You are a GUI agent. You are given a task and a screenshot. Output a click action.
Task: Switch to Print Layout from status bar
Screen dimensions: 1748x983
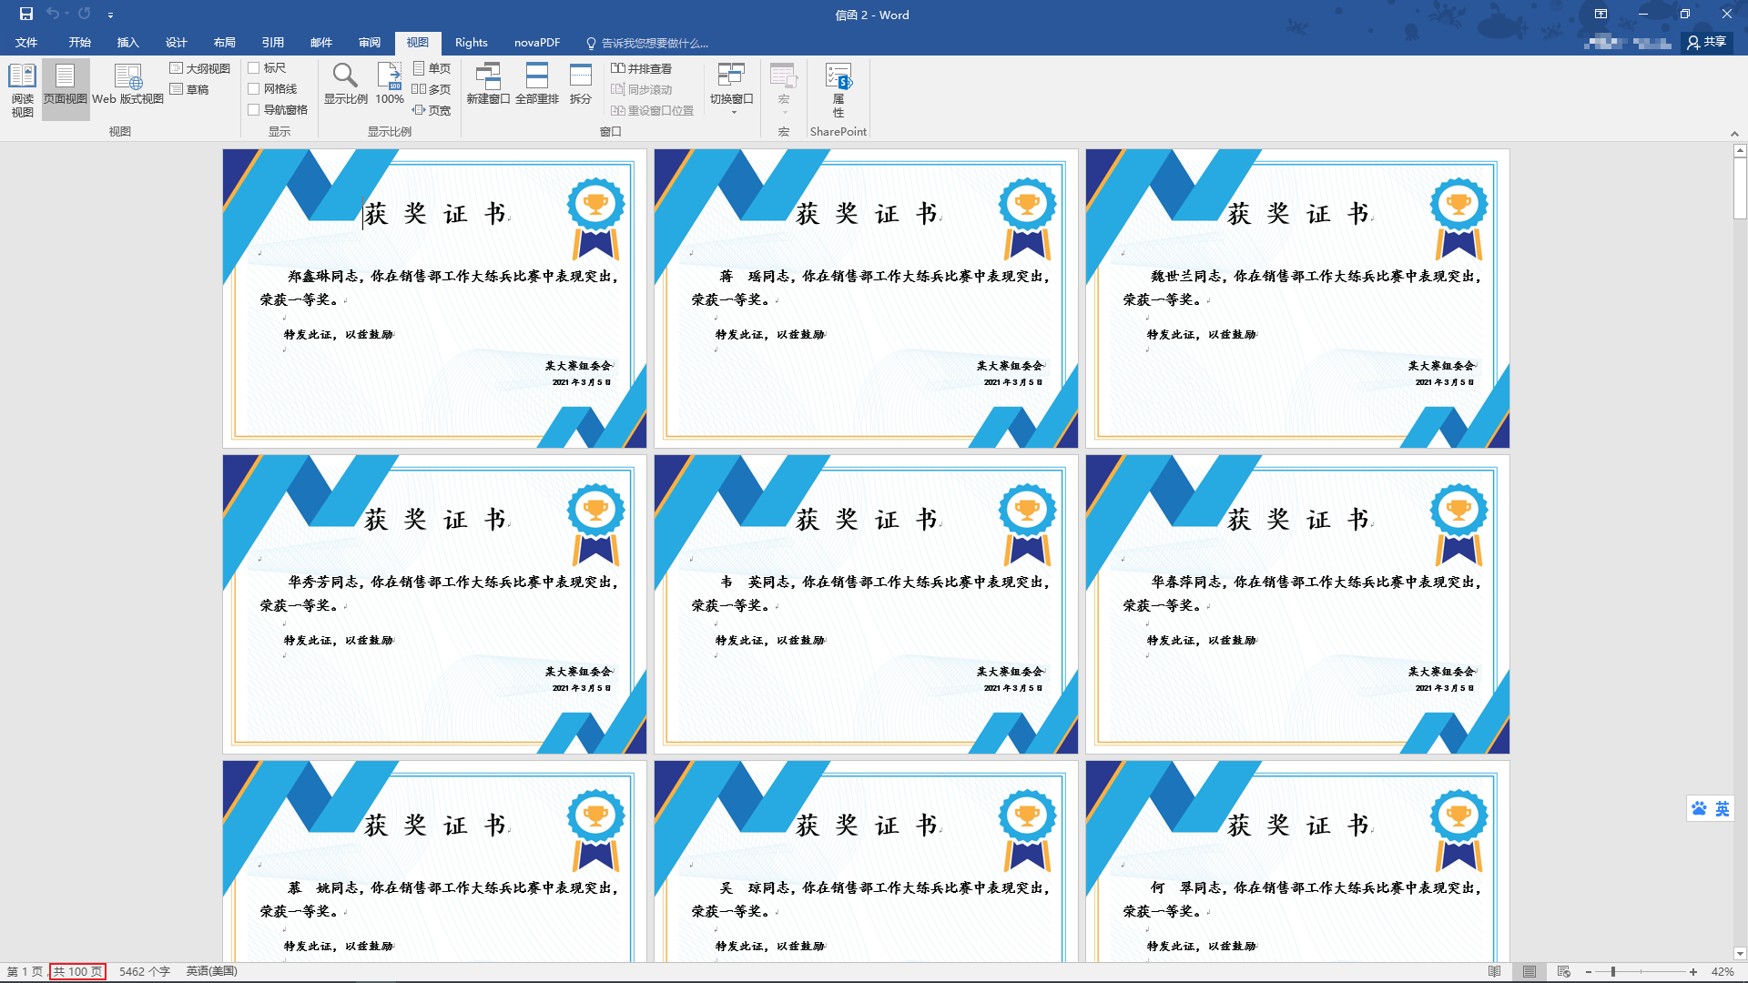tap(1529, 972)
